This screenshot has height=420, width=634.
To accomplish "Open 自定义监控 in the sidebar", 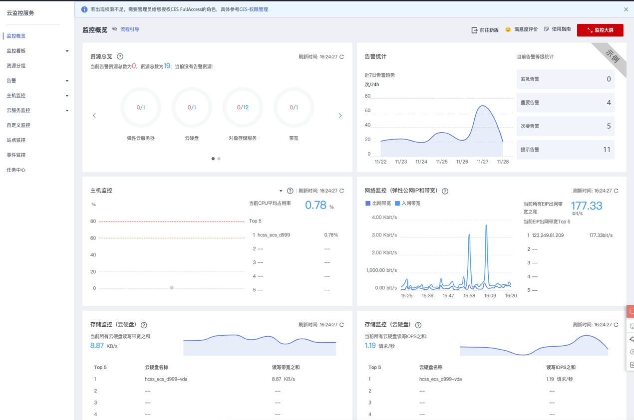I will (x=18, y=125).
